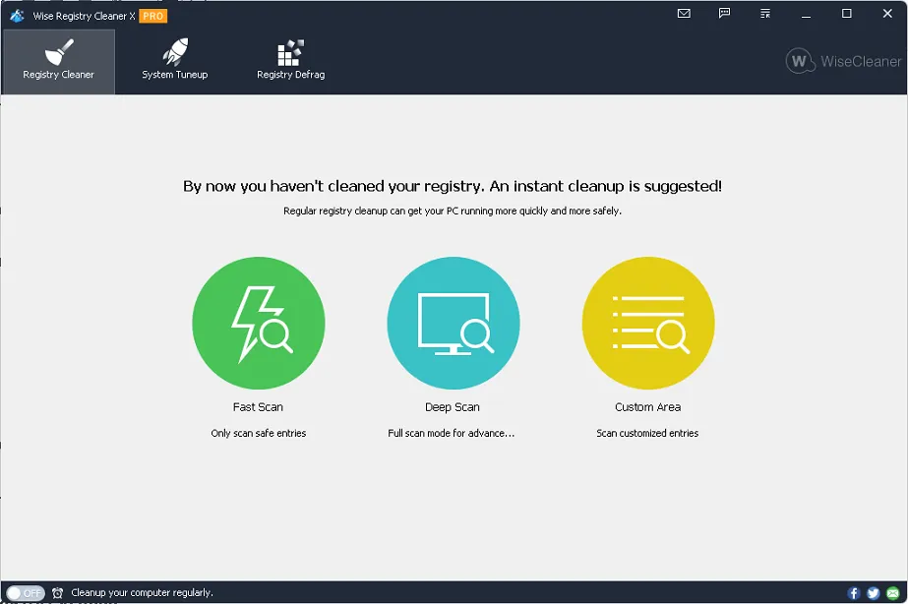Open the Twitter icon in status bar
This screenshot has height=604, width=908.
click(x=873, y=593)
